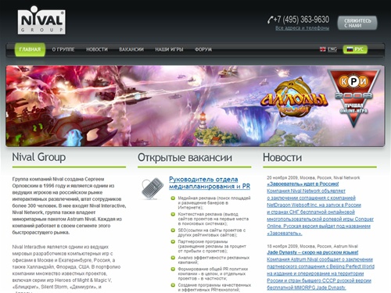This screenshot has width=391, height=293.
Task: Click the Открытые вакансии heading
Action: (185, 158)
